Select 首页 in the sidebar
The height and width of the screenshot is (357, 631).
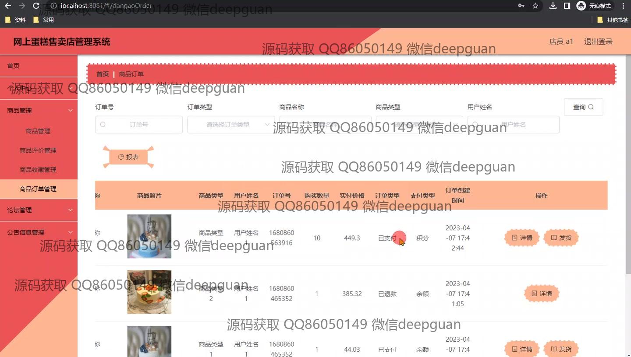[x=39, y=66]
